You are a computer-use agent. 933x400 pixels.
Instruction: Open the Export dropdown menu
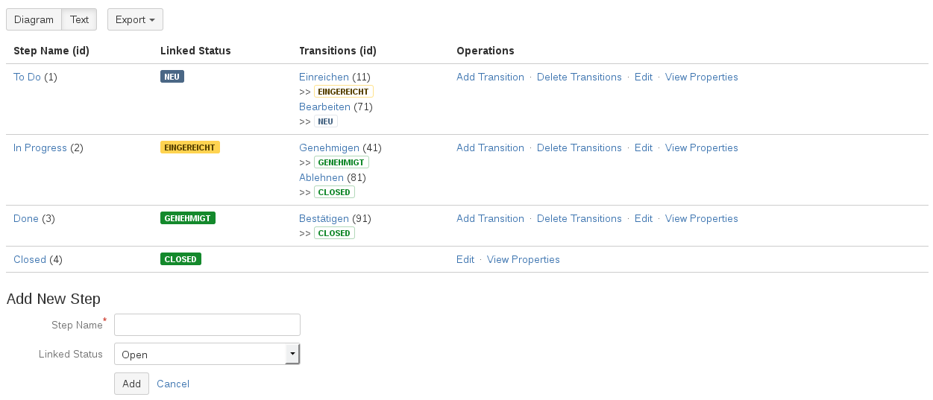[135, 20]
